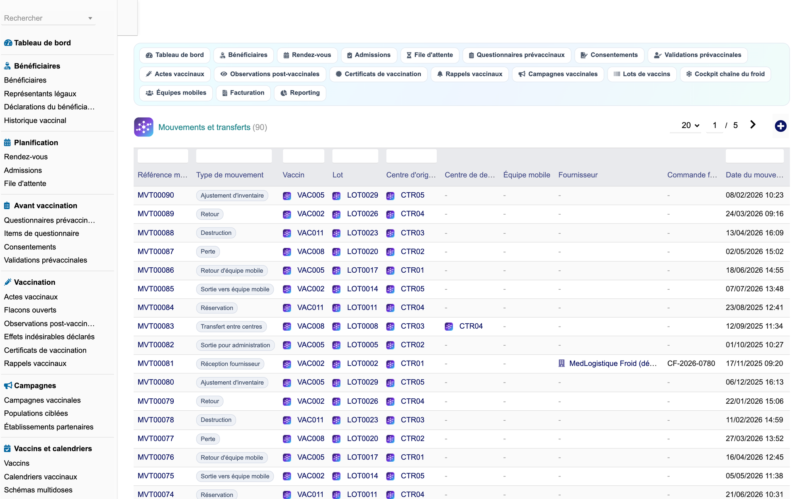Image resolution: width=807 pixels, height=499 pixels.
Task: Click the supplier building icon for MedLogistique Froid
Action: click(x=561, y=363)
